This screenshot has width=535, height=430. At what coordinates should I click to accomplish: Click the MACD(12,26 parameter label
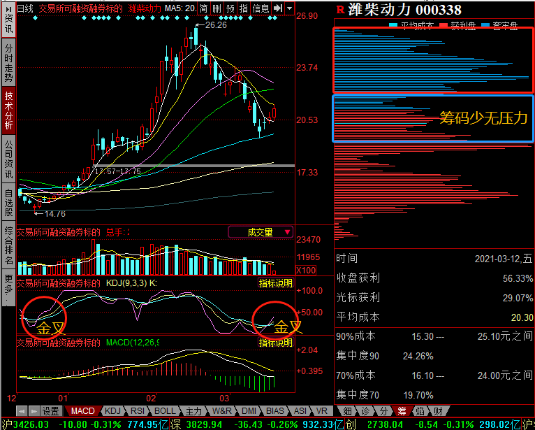[x=133, y=342]
